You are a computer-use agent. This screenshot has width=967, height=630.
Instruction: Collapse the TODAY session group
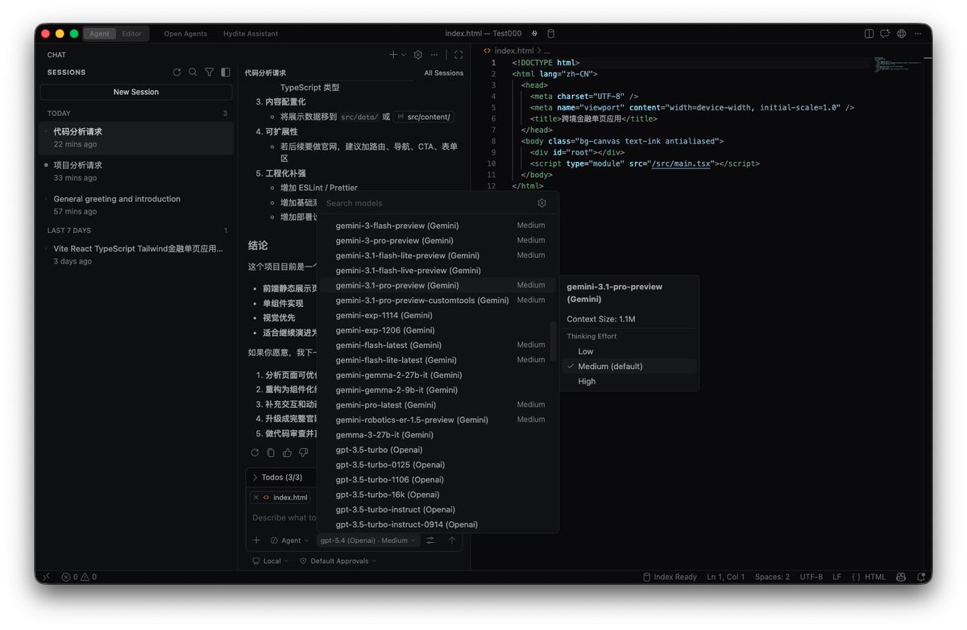tap(137, 114)
